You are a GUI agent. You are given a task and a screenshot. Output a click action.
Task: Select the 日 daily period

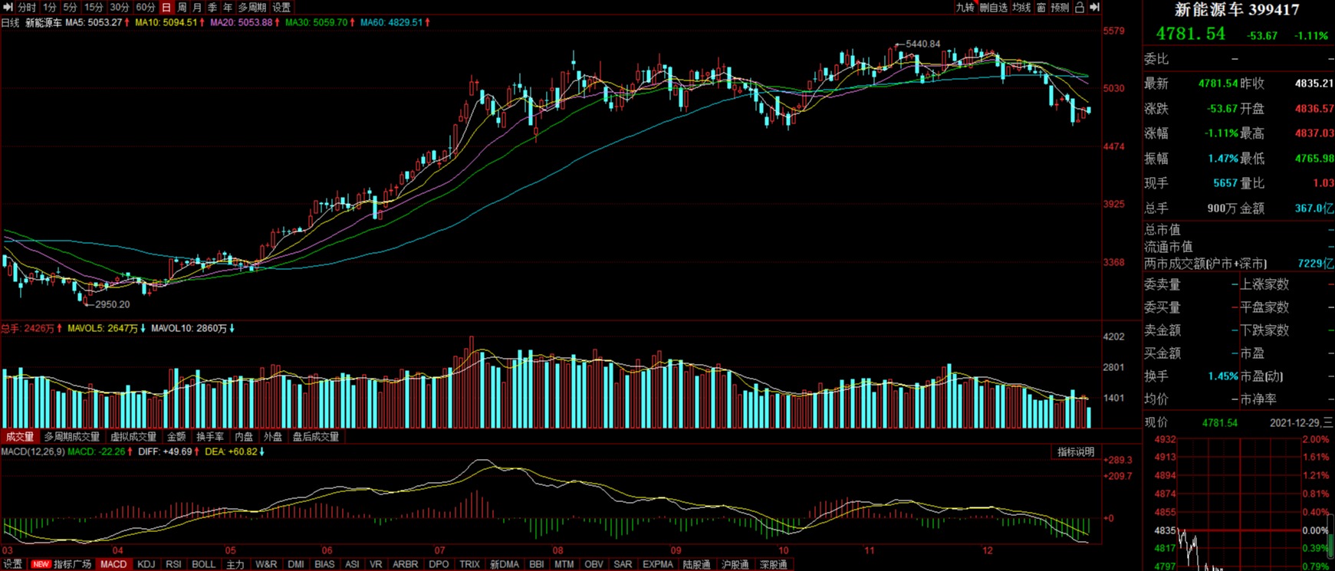[x=166, y=7]
